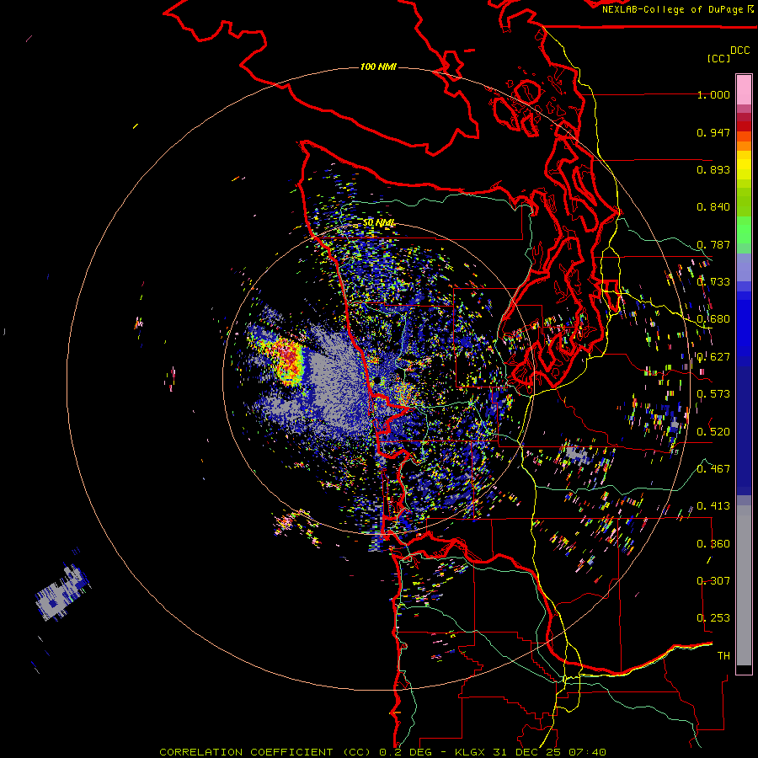Viewport: 758px width, 758px height.
Task: Click the 07:40 timestamp in the caption
Action: point(586,752)
